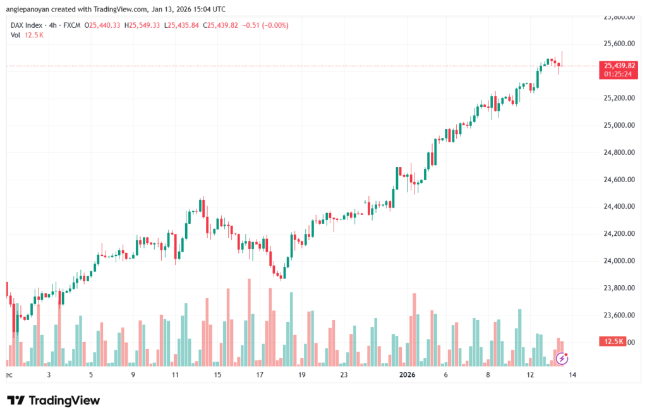Click the close price value C25,439.82
The image size is (647, 418).
coord(221,25)
